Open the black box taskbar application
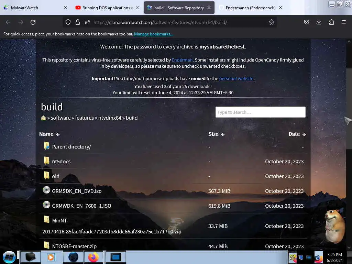The height and width of the screenshot is (264, 352). [x=30, y=257]
